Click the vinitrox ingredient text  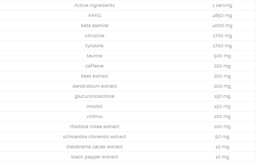click(94, 117)
